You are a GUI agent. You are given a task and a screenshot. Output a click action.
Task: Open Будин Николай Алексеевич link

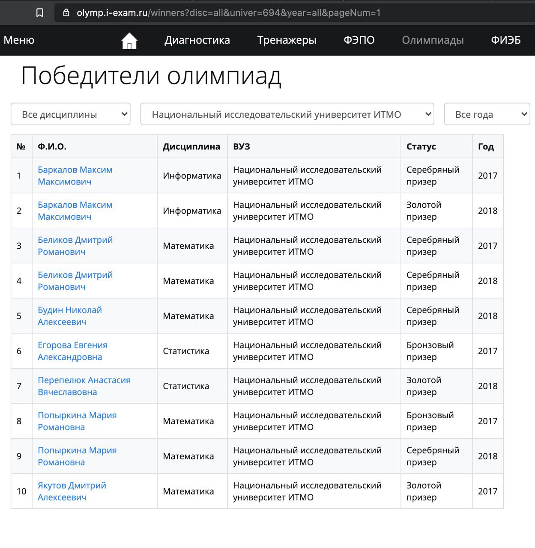(70, 316)
